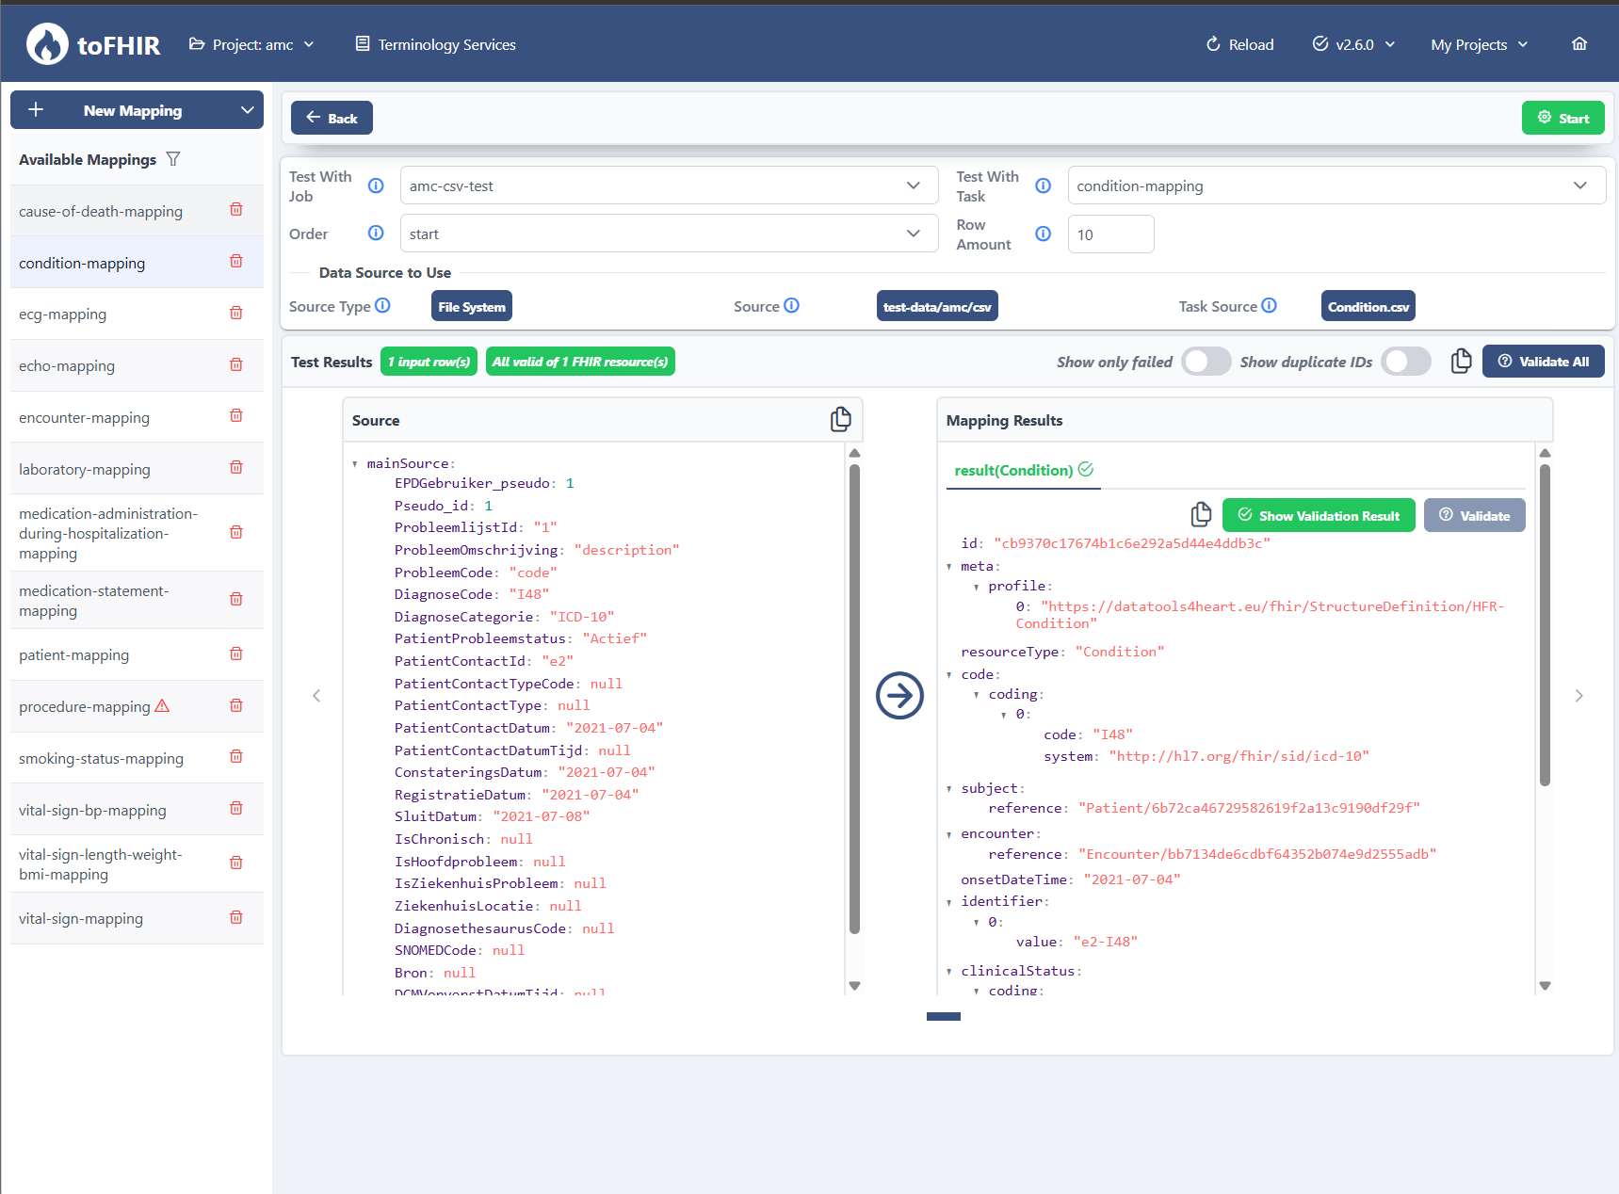Copy the Source panel content
Screen dimensions: 1619x1194
[x=840, y=420]
